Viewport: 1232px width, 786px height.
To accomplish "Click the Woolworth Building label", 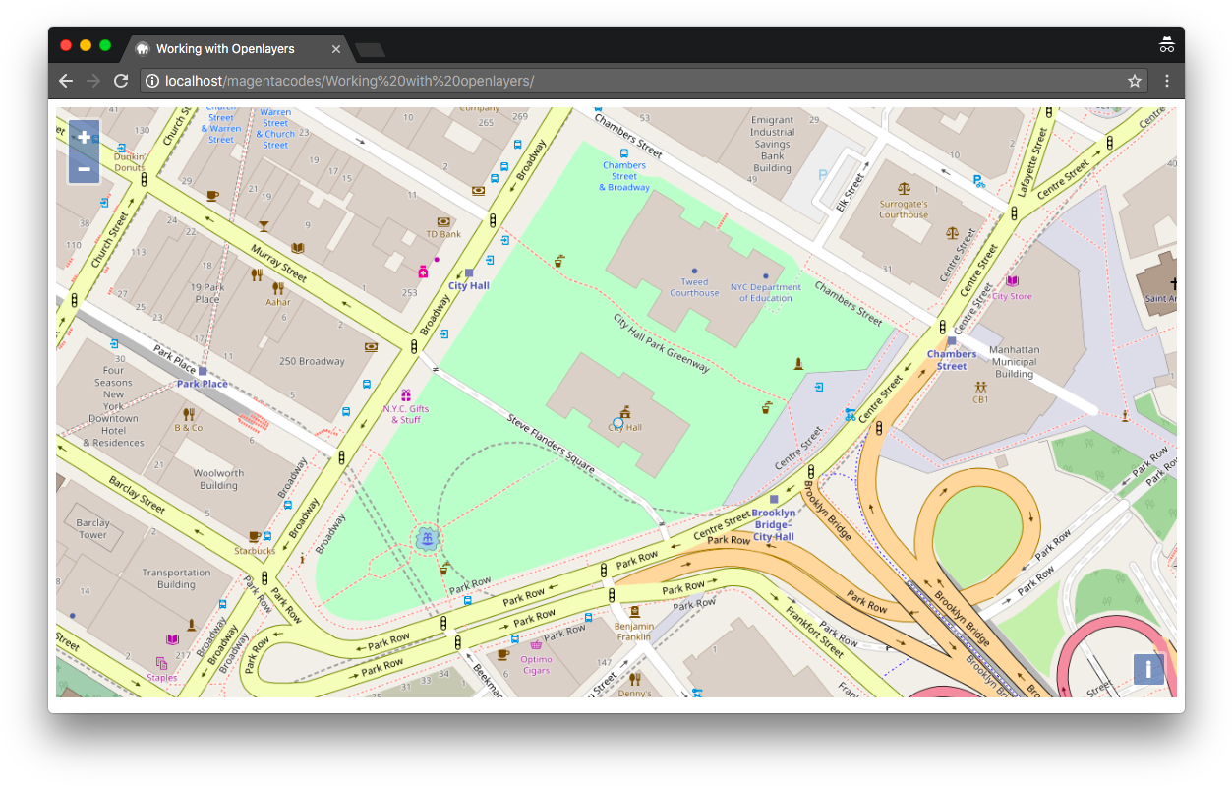I will pyautogui.click(x=218, y=479).
